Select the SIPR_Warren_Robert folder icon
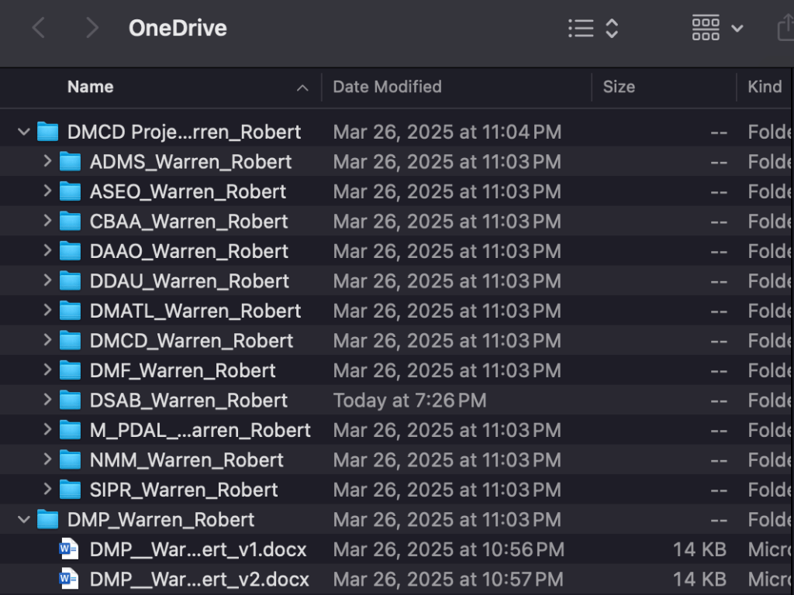Image resolution: width=794 pixels, height=595 pixels. coord(71,490)
